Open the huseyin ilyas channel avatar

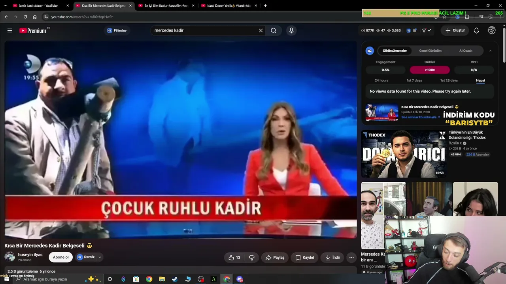(x=9, y=257)
